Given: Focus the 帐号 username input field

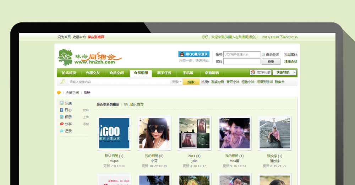Looking at the screenshot, I should (x=242, y=54).
